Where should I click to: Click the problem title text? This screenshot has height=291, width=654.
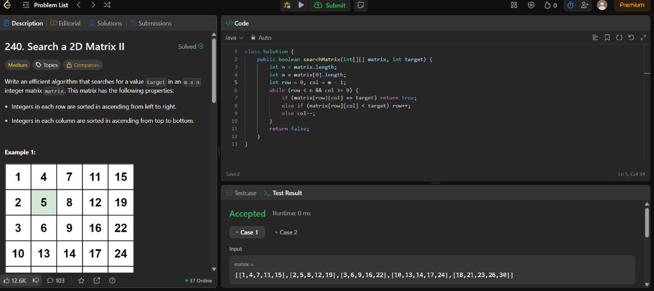(x=64, y=47)
